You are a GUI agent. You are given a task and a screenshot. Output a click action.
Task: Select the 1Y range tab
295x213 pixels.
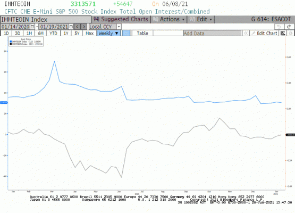coord(66,34)
